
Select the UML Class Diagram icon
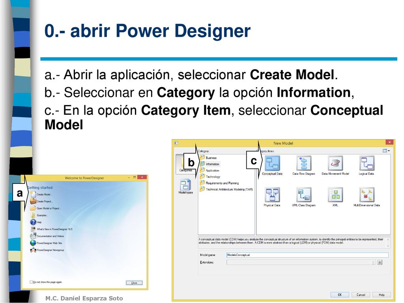click(x=304, y=195)
